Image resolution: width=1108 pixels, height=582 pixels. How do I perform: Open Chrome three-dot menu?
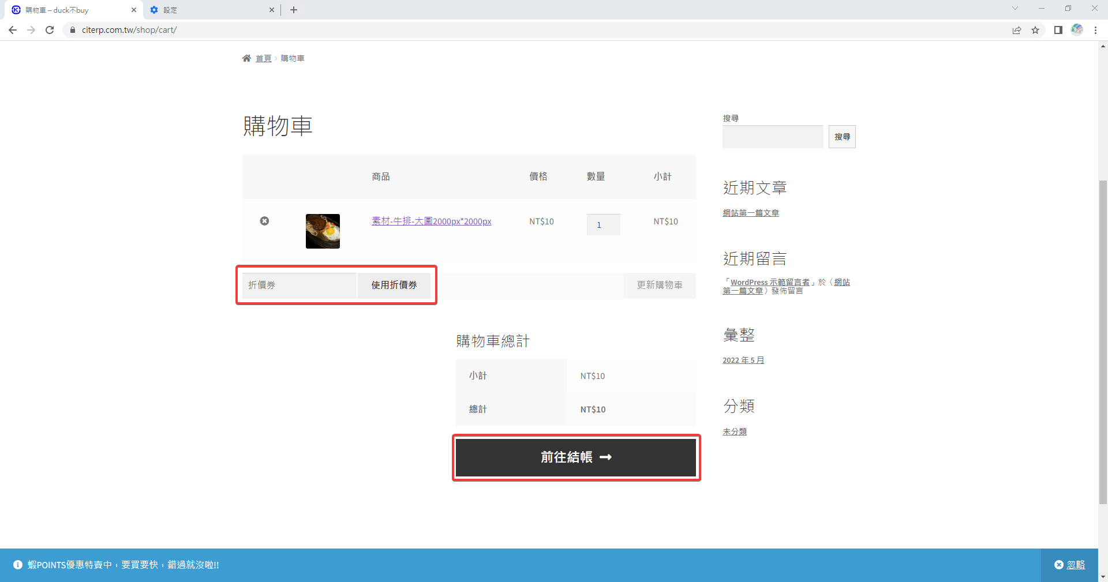(x=1095, y=30)
